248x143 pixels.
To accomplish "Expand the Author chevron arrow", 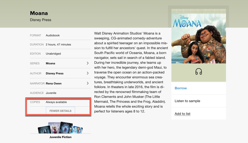I will tap(88, 73).
